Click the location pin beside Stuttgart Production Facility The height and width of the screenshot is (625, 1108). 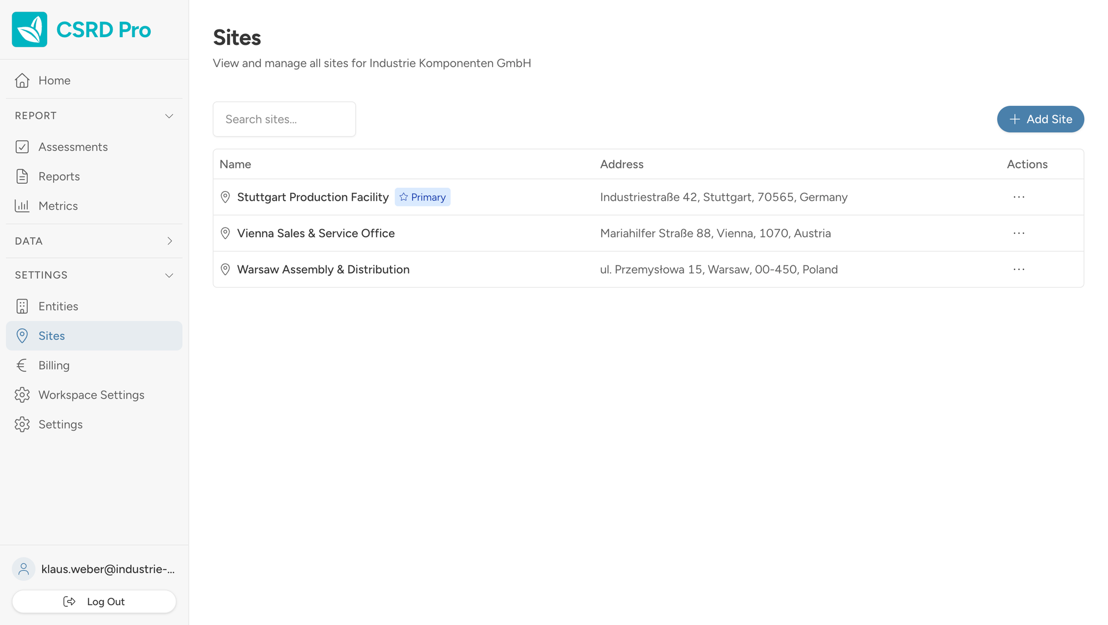click(x=225, y=197)
